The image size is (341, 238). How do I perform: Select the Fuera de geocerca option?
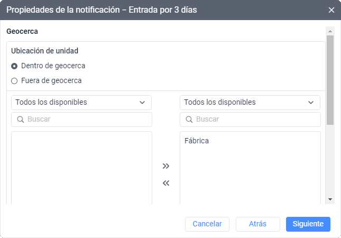click(x=14, y=81)
